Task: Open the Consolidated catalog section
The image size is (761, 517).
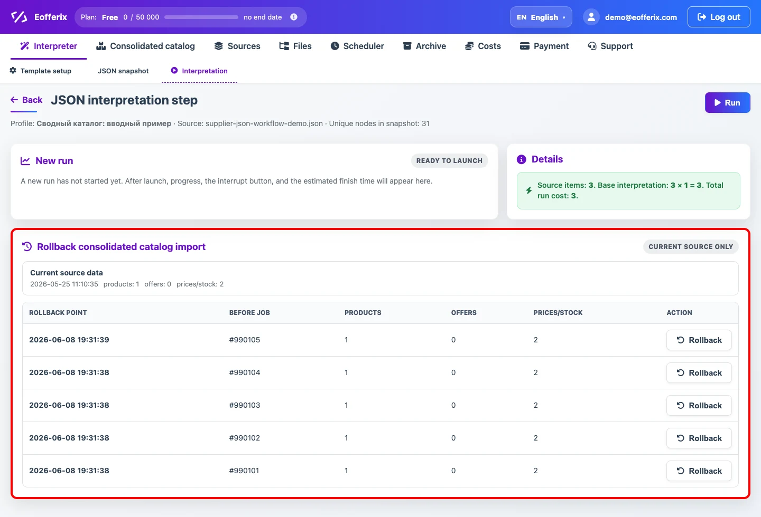Action: (x=145, y=46)
